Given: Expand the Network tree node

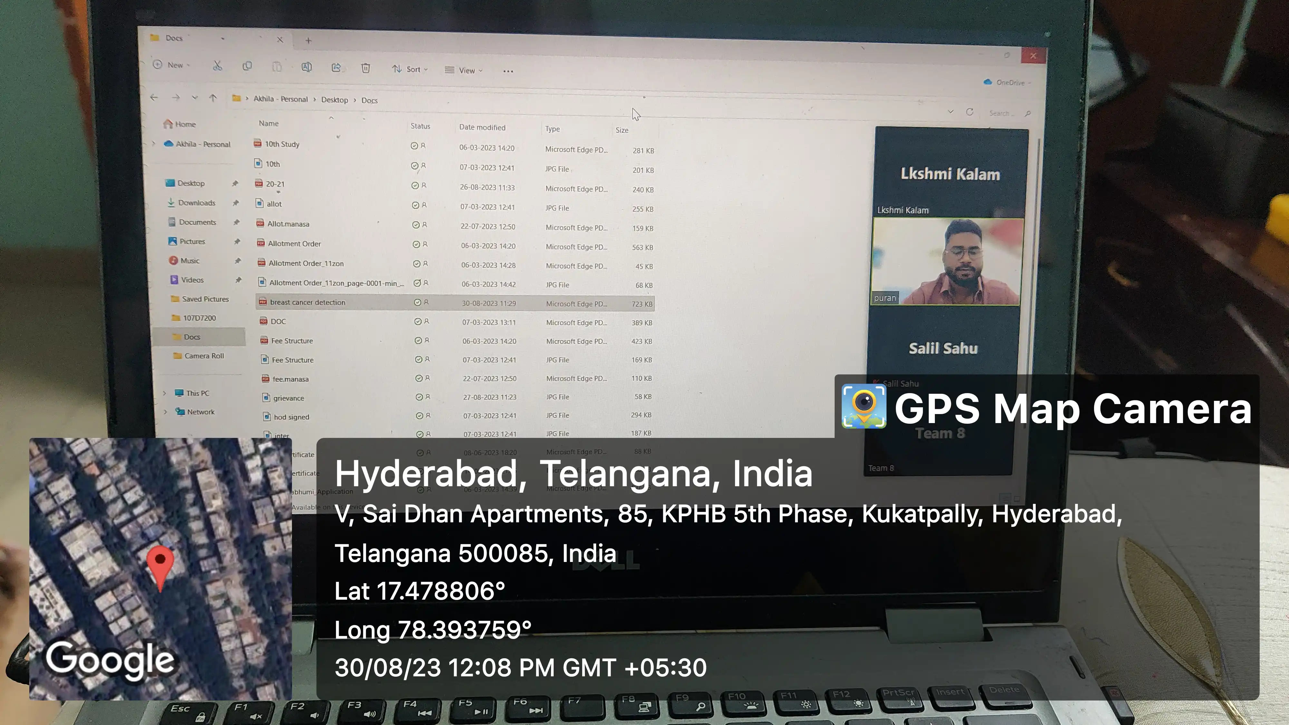Looking at the screenshot, I should click(x=166, y=412).
